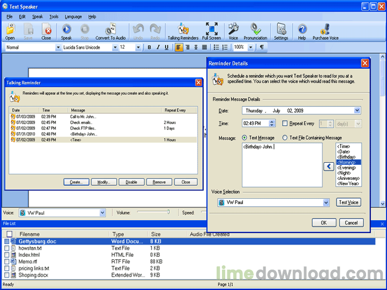Toggle underline formatting

coord(167,47)
